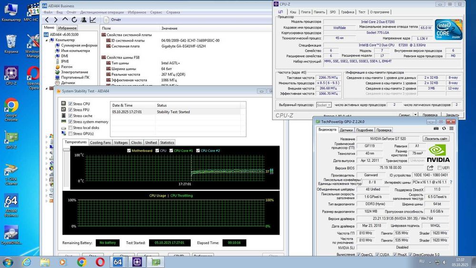Open the GPU-Z desktop shortcut
Image resolution: width=476 pixels, height=268 pixels.
(11, 140)
